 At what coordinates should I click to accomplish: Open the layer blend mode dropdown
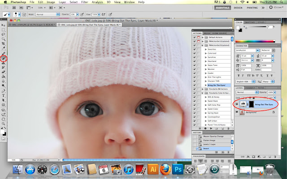tap(247, 92)
